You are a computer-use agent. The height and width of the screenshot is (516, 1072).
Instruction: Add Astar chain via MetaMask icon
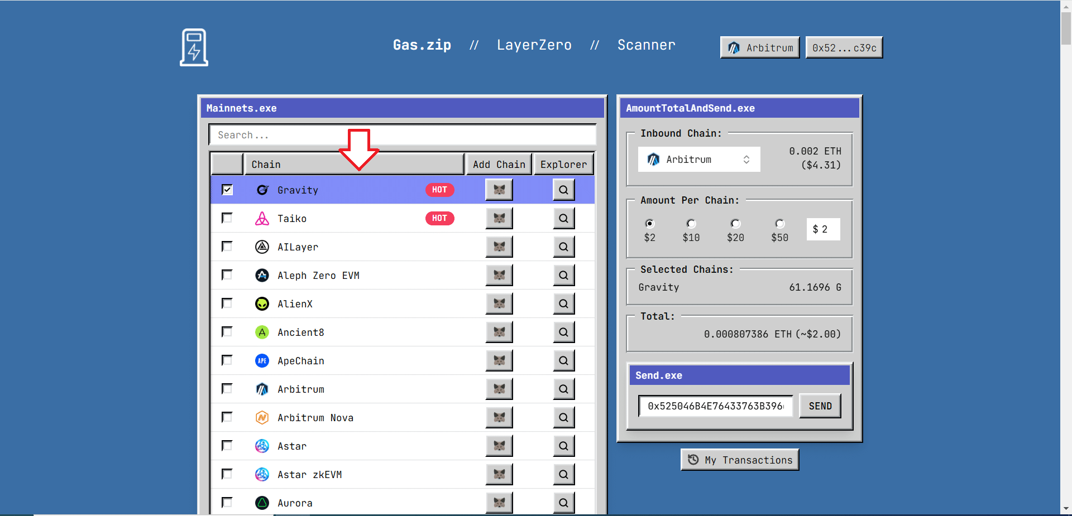(x=499, y=446)
